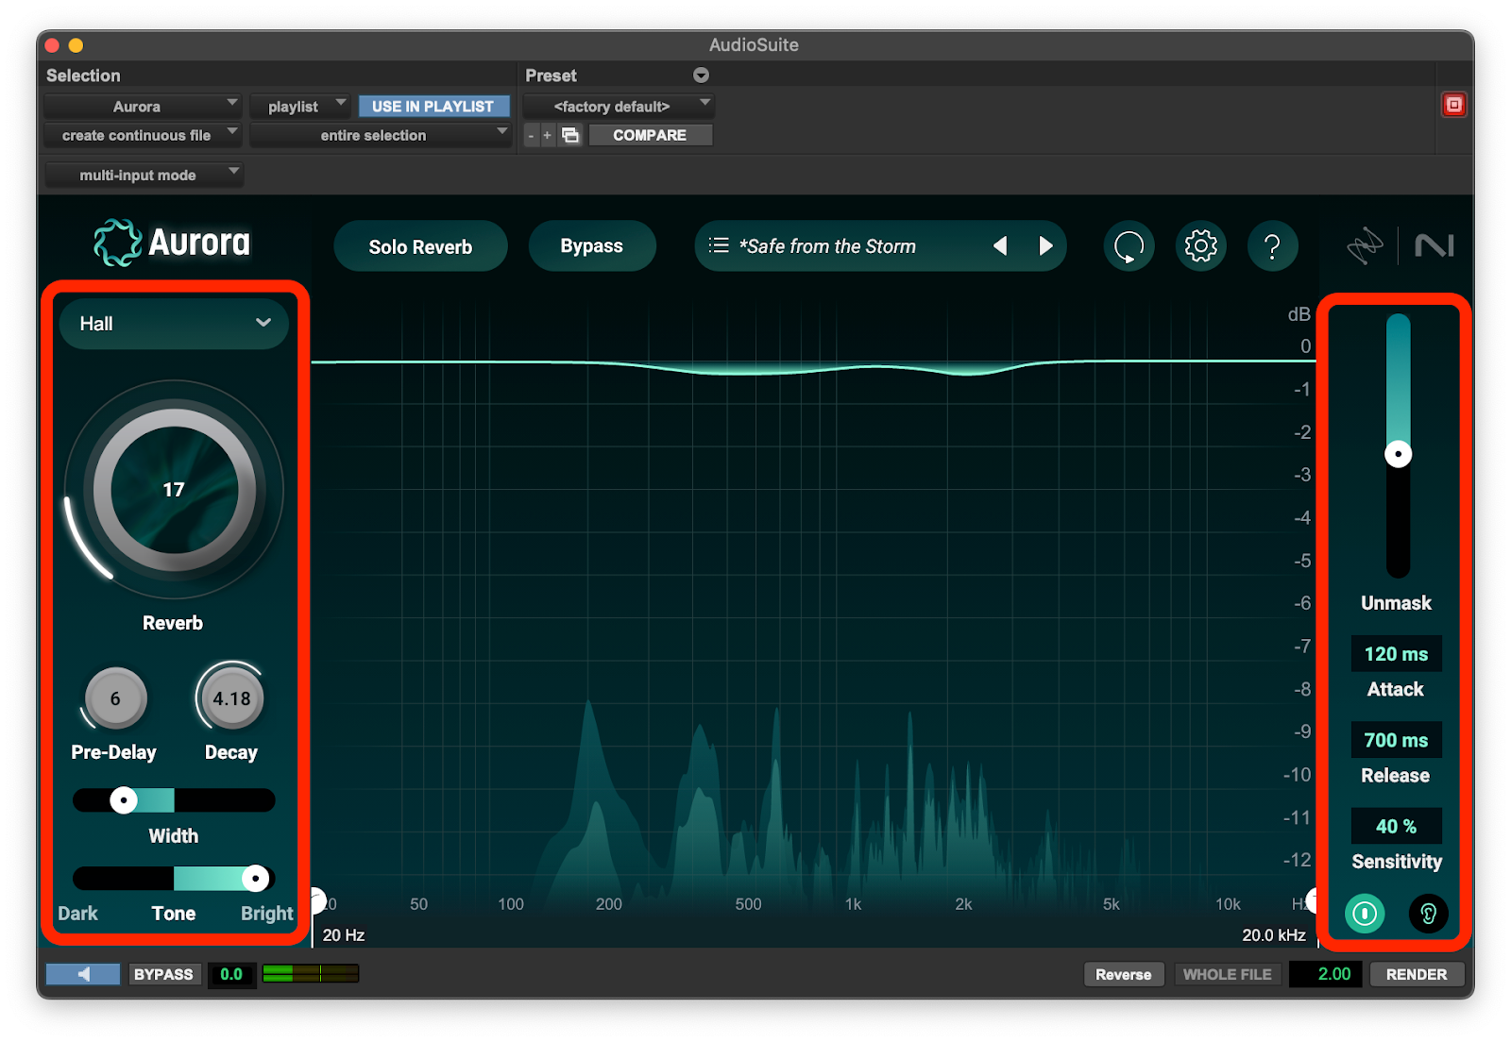Image resolution: width=1511 pixels, height=1042 pixels.
Task: Click the red target button at top right
Action: [x=1454, y=105]
